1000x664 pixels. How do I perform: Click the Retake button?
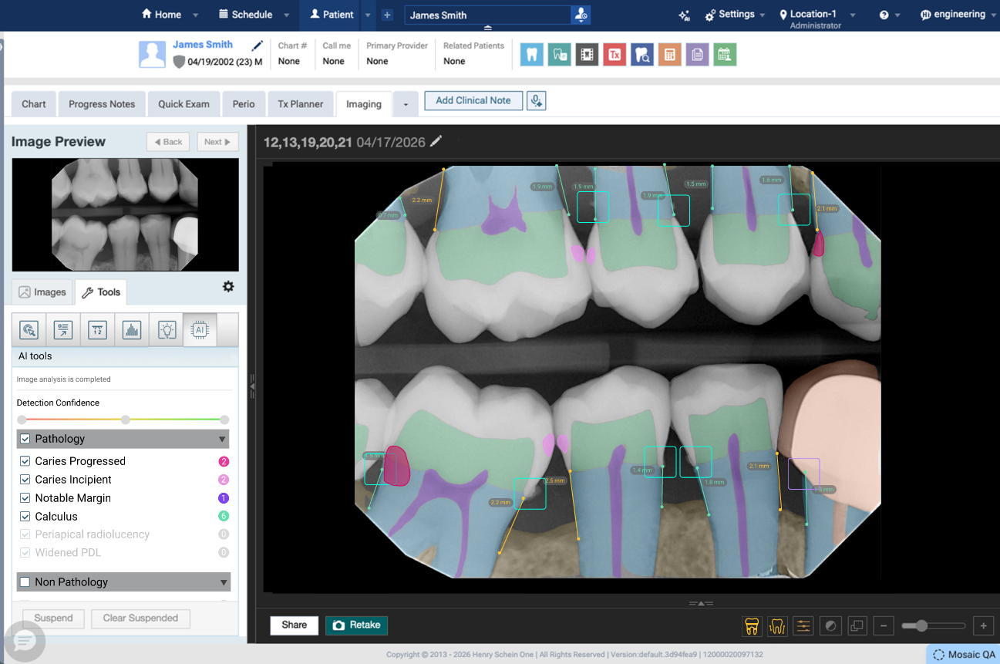356,625
